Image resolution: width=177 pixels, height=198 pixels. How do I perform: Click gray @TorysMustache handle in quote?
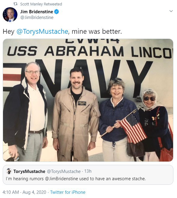pyautogui.click(x=64, y=171)
